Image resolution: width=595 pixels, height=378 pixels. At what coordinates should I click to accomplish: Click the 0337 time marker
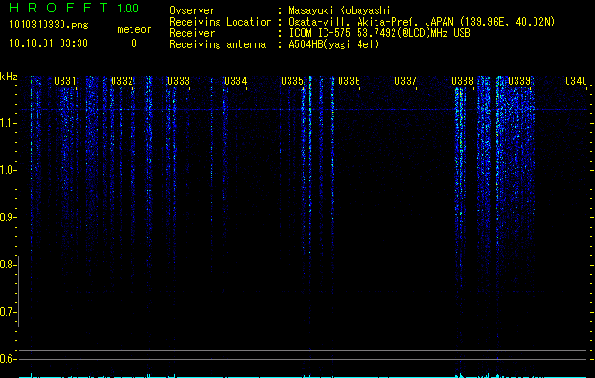click(x=406, y=81)
